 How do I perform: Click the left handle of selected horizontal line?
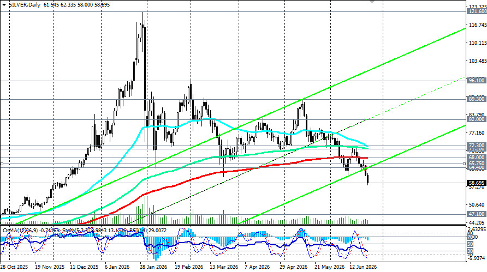tap(2, 164)
